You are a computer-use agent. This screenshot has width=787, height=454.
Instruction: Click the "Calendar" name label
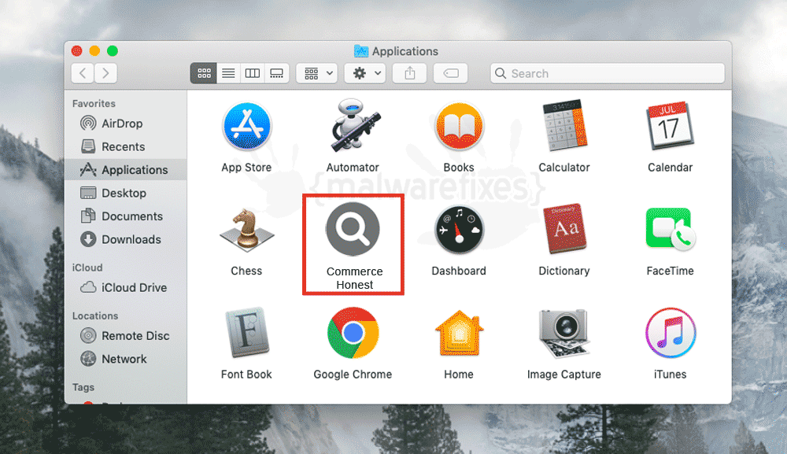tap(670, 168)
